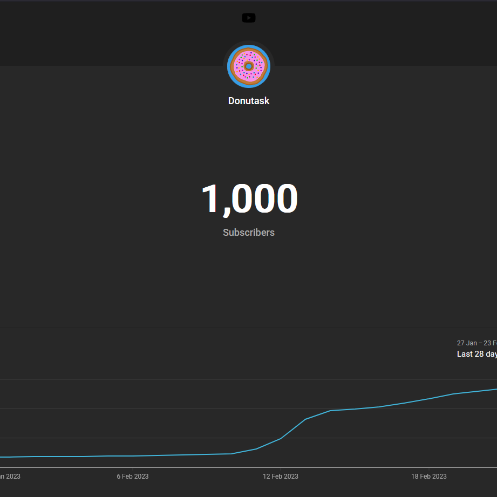Click the top horizontal gridline of the chart
Viewport: 497px width, 497px height.
(x=162, y=379)
